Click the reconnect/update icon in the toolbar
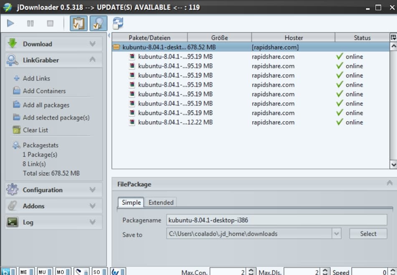The width and height of the screenshot is (397, 275). [x=118, y=23]
